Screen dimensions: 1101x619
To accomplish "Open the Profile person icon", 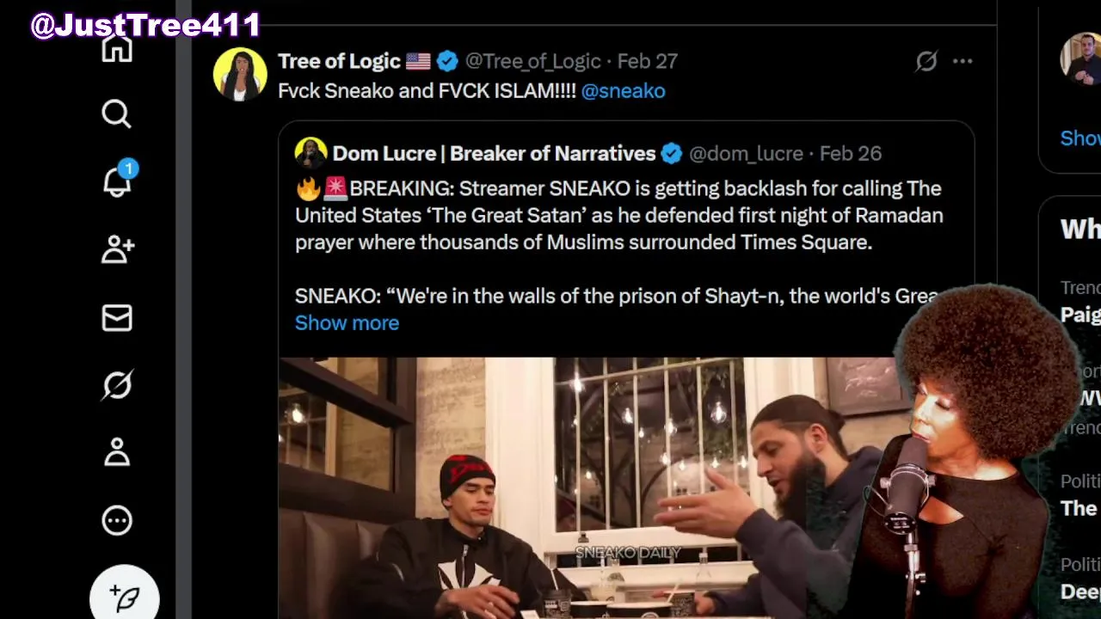I will click(x=117, y=452).
